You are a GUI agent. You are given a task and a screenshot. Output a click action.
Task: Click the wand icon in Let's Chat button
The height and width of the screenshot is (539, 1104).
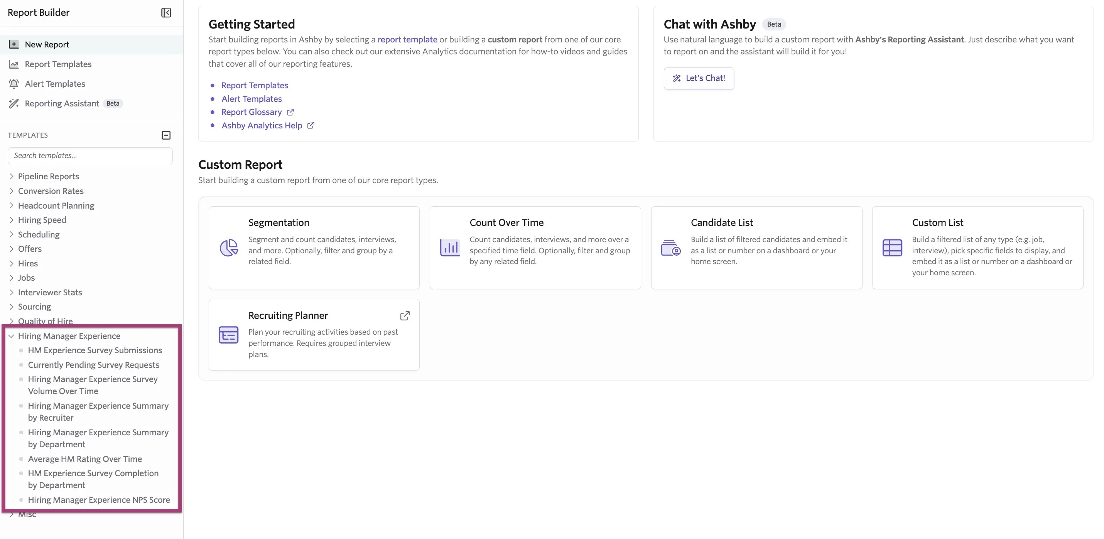click(676, 78)
